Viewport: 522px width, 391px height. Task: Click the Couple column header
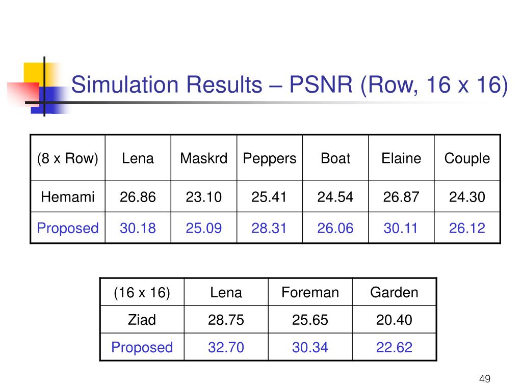point(467,159)
